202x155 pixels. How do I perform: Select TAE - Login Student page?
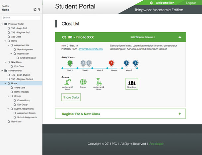click(x=21, y=75)
